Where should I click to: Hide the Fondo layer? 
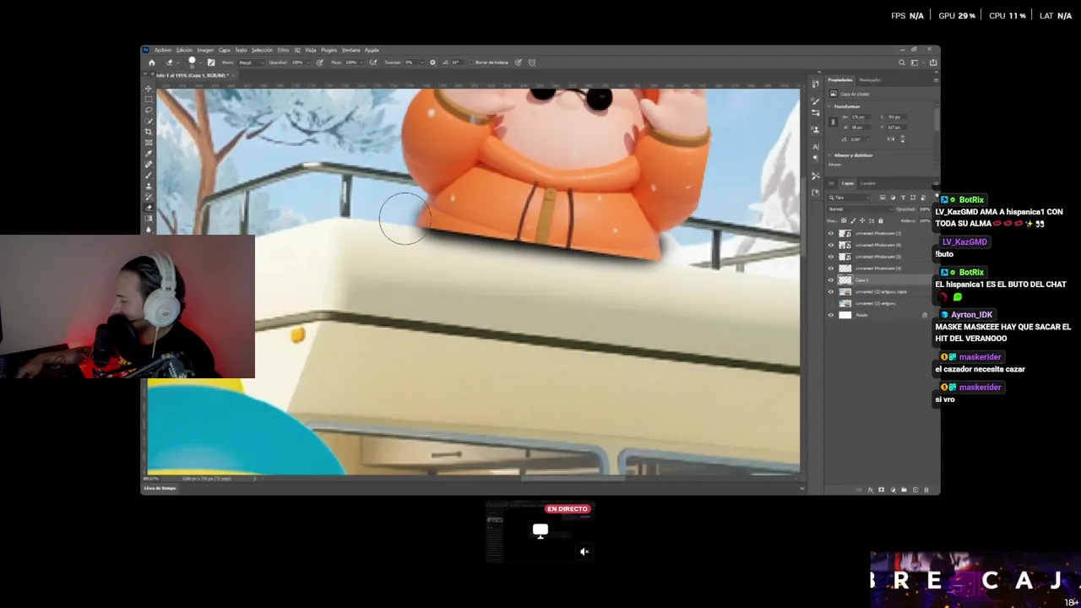(830, 315)
